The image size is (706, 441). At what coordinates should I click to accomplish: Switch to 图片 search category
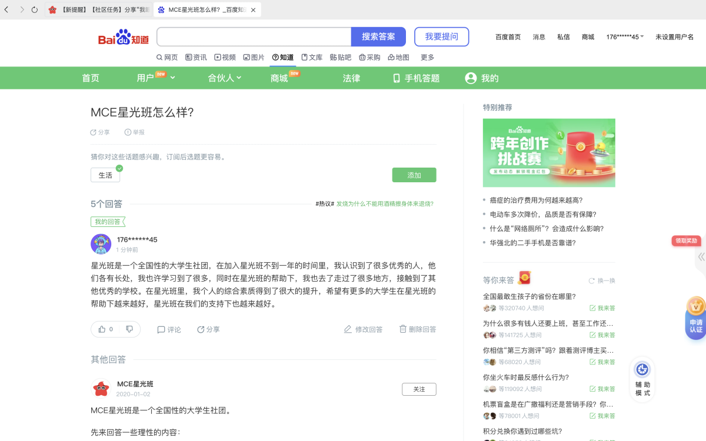(254, 57)
